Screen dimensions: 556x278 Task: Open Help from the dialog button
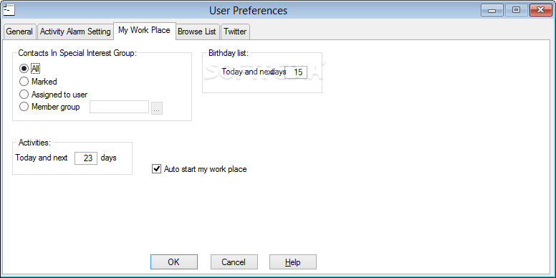[293, 262]
